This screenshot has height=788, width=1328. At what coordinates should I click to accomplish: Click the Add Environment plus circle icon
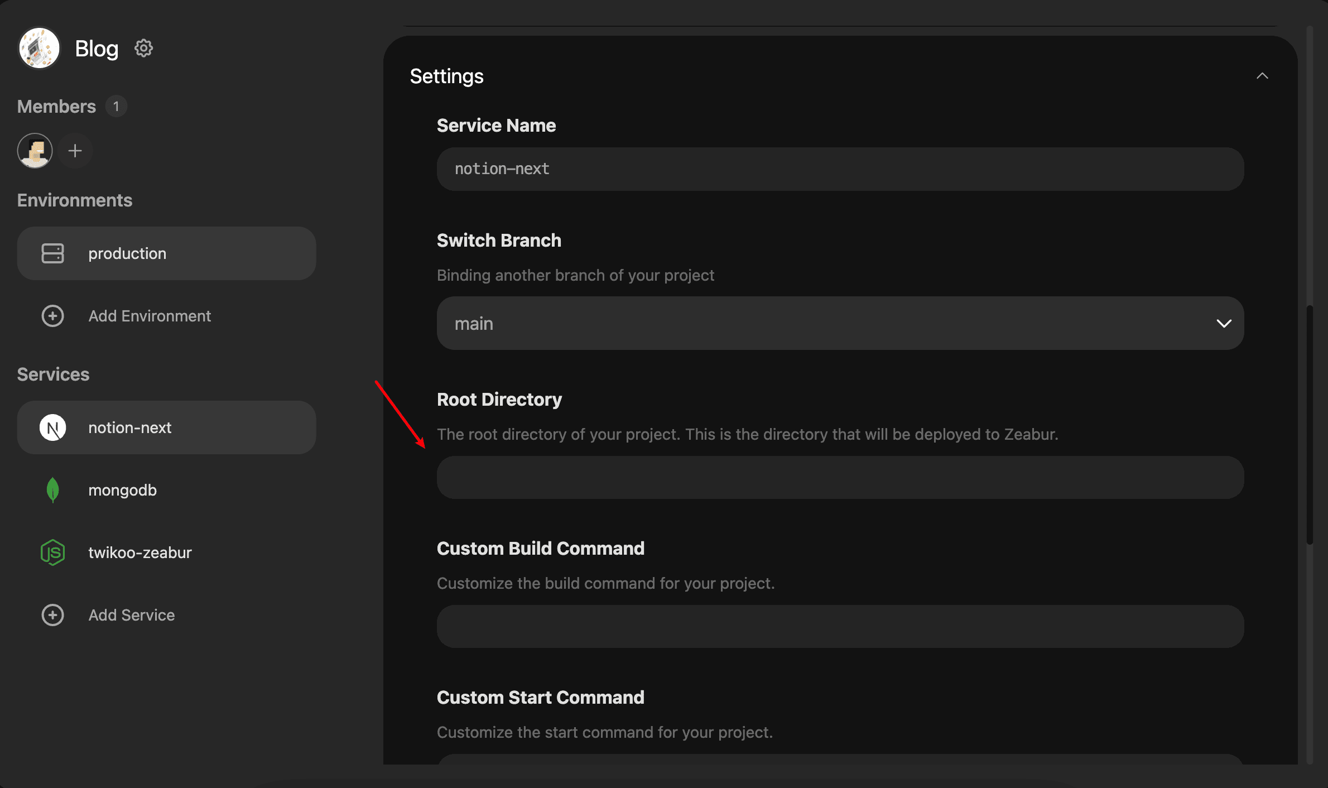[52, 316]
